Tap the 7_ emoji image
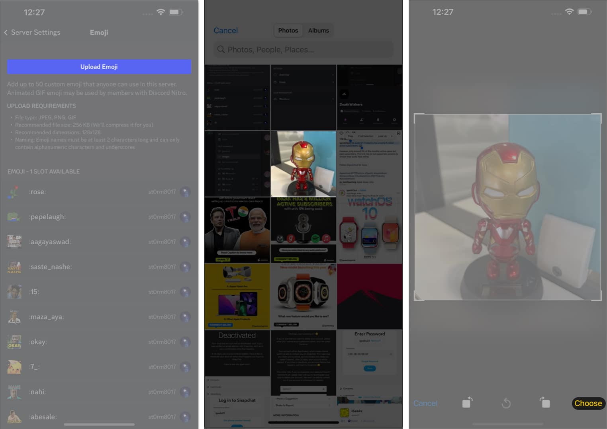 pos(14,367)
